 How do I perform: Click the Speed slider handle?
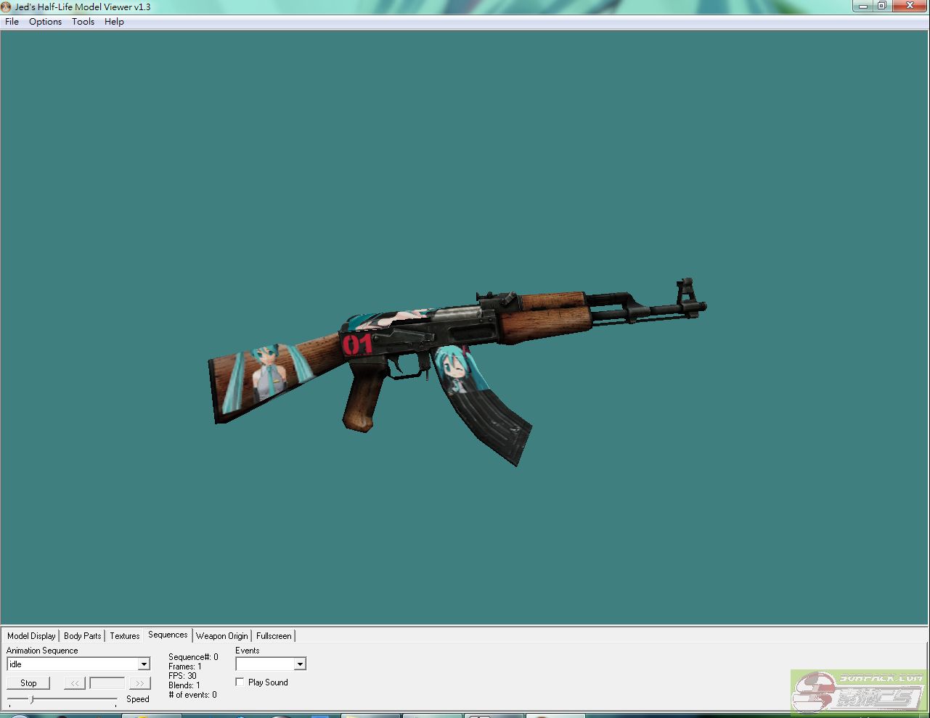click(x=30, y=699)
